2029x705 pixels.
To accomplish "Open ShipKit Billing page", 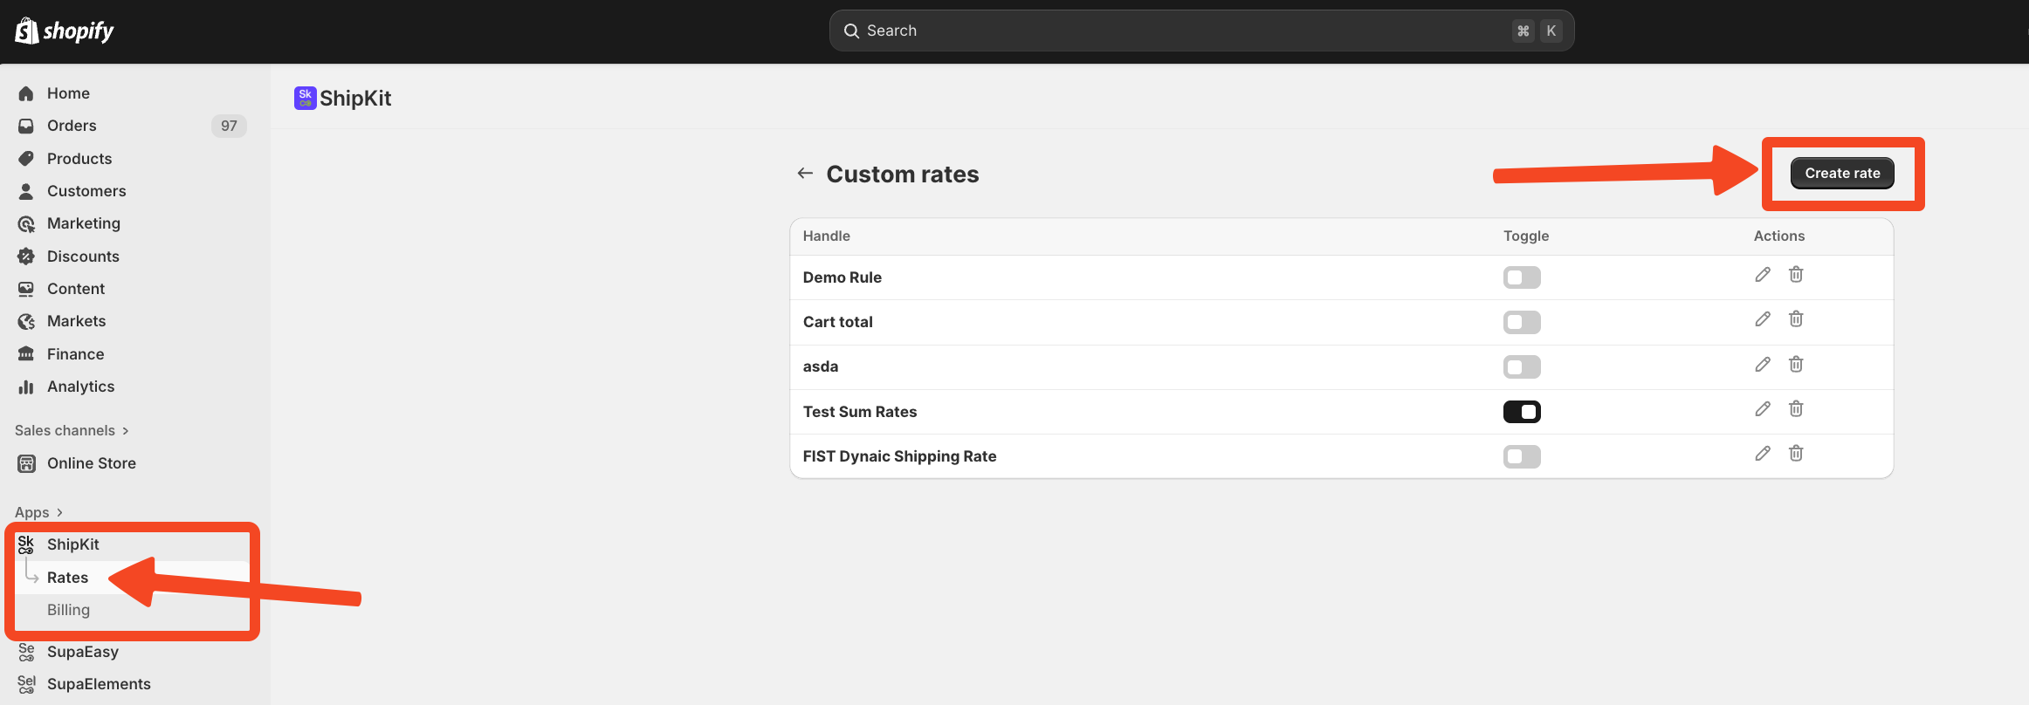I will coord(68,610).
